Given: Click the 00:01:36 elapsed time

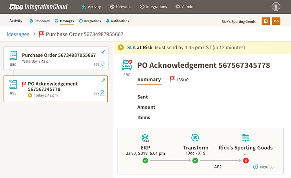Looking at the screenshot, I should click(267, 167).
